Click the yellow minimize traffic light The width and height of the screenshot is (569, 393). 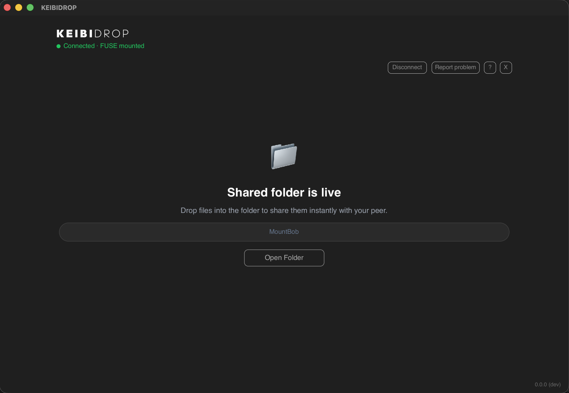19,7
